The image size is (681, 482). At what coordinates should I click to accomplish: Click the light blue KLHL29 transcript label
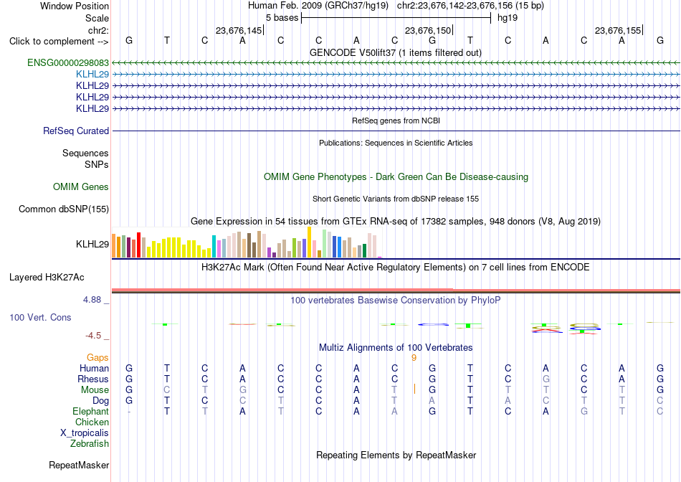(92, 74)
